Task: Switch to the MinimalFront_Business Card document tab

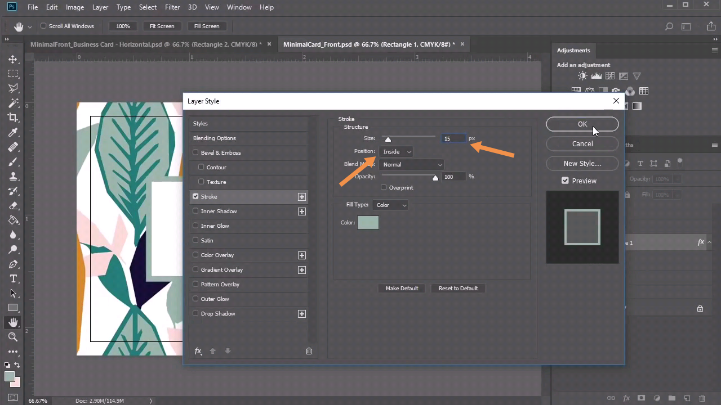Action: (145, 44)
